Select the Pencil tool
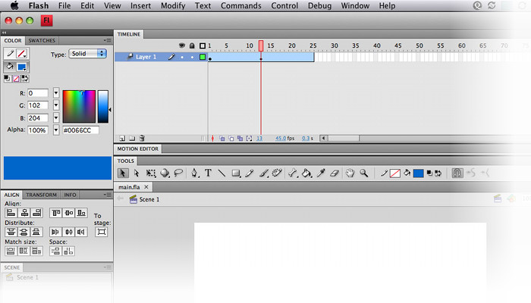 [250, 173]
